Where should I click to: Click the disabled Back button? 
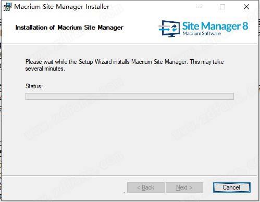click(x=146, y=187)
